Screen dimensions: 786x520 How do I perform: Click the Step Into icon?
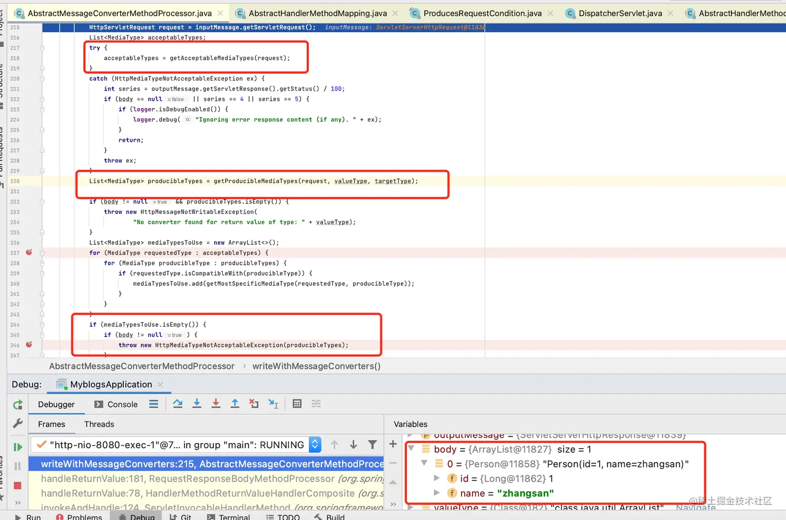coord(197,404)
